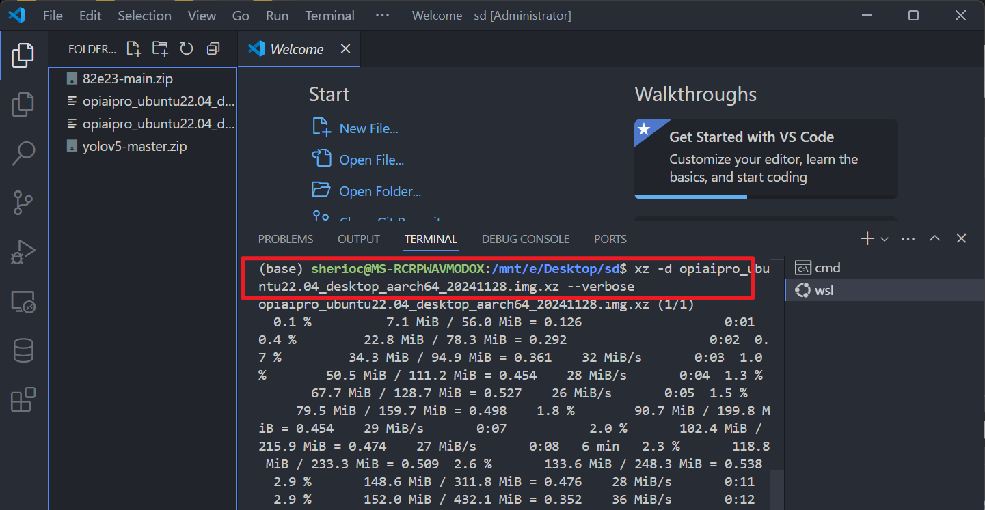Image resolution: width=985 pixels, height=510 pixels.
Task: Click the "Start" heading on the Welcome page
Action: [329, 94]
